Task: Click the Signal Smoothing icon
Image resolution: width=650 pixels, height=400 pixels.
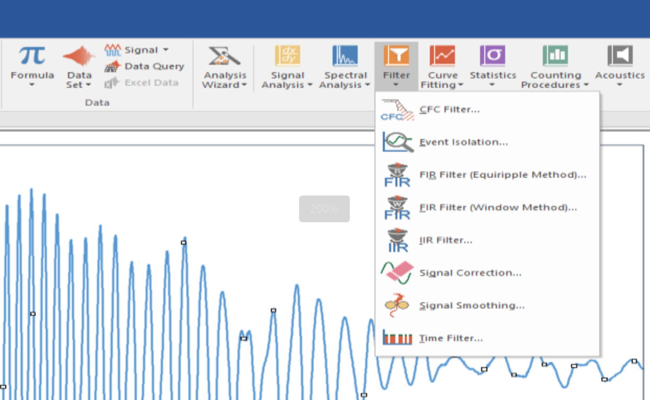Action: pos(397,305)
